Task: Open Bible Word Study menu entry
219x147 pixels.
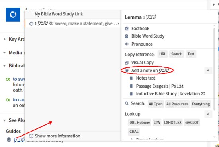Action: coord(148,36)
